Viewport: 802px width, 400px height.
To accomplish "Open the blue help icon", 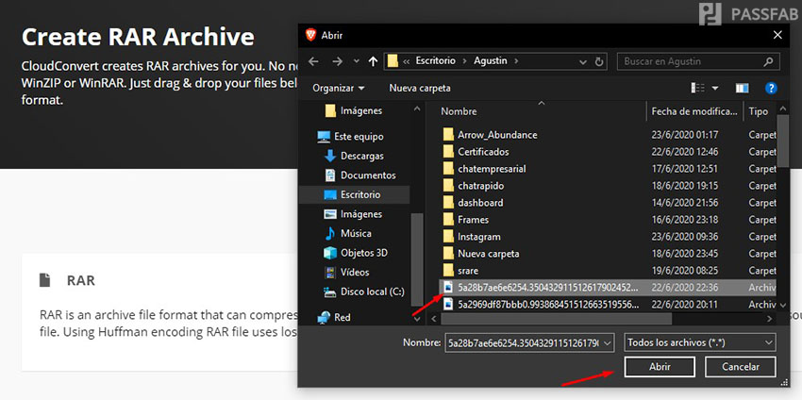I will pos(771,88).
